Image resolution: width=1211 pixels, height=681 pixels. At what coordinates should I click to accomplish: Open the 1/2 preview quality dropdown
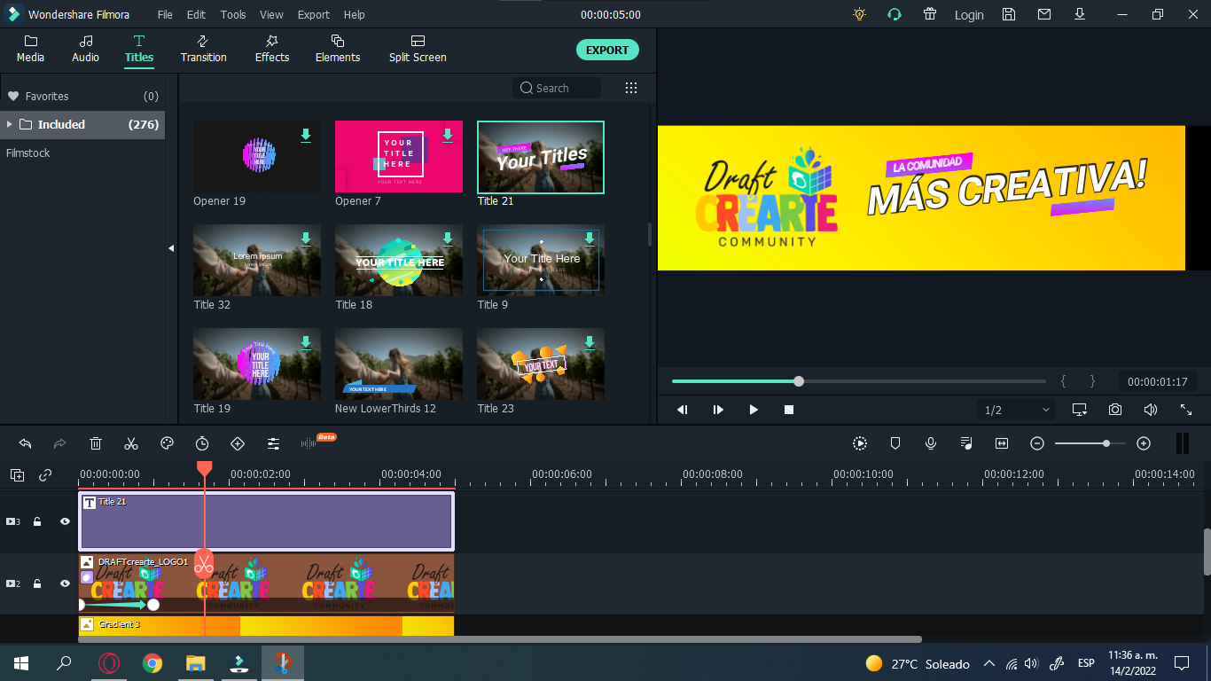point(1017,410)
